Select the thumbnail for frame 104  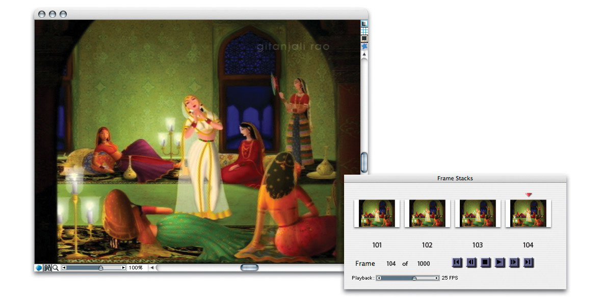coord(528,214)
